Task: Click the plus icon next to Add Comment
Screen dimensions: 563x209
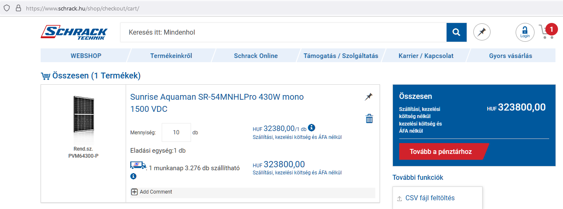Action: [x=134, y=192]
